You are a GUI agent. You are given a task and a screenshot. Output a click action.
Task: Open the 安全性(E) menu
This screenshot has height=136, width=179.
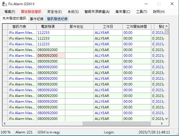click(x=54, y=12)
